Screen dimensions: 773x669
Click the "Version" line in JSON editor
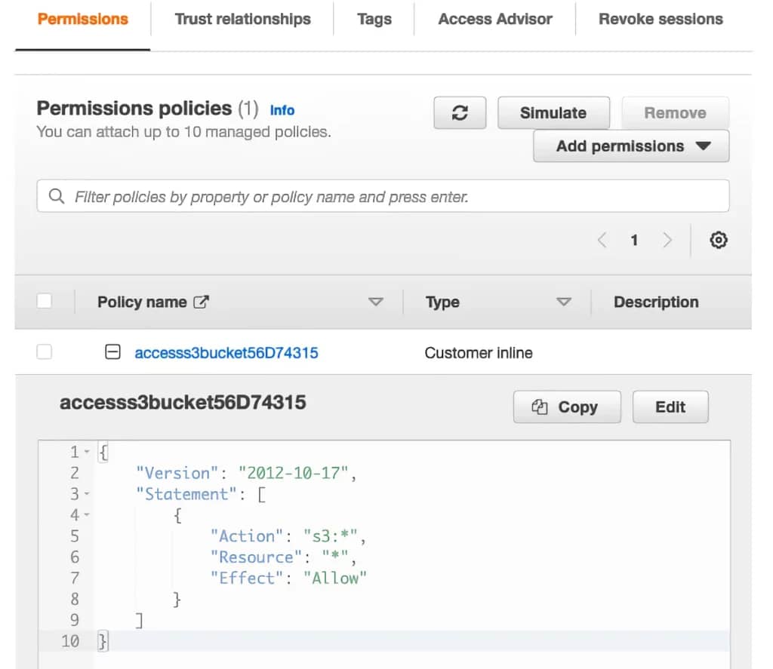pos(245,473)
